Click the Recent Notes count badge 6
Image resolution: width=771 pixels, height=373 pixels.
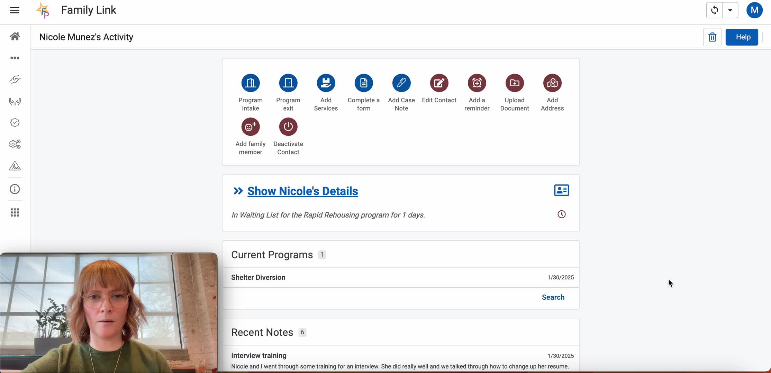(x=302, y=332)
